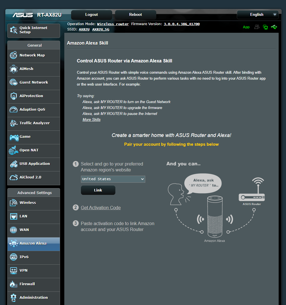Viewport: 286px width, 305px height.
Task: Click the LAN port icon
Action: tap(14, 216)
